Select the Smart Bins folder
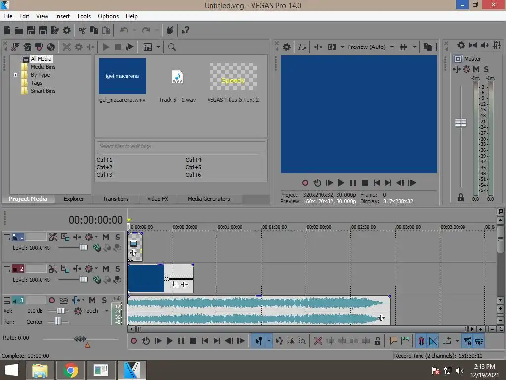 click(x=43, y=91)
